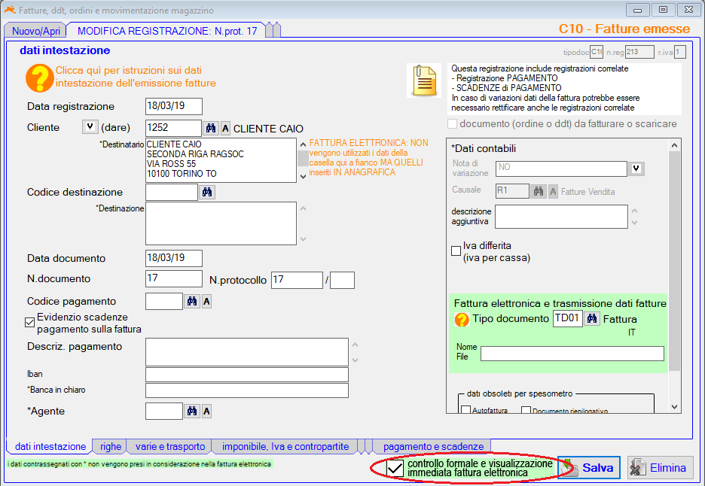
Task: Uncheck controllo formale e visualizzazione checkbox
Action: pyautogui.click(x=395, y=468)
